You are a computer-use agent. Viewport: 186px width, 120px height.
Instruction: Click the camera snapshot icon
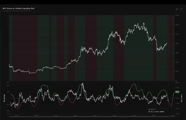point(177,9)
